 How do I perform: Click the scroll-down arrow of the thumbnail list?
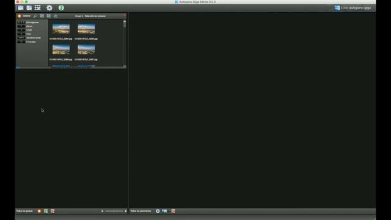click(x=125, y=66)
